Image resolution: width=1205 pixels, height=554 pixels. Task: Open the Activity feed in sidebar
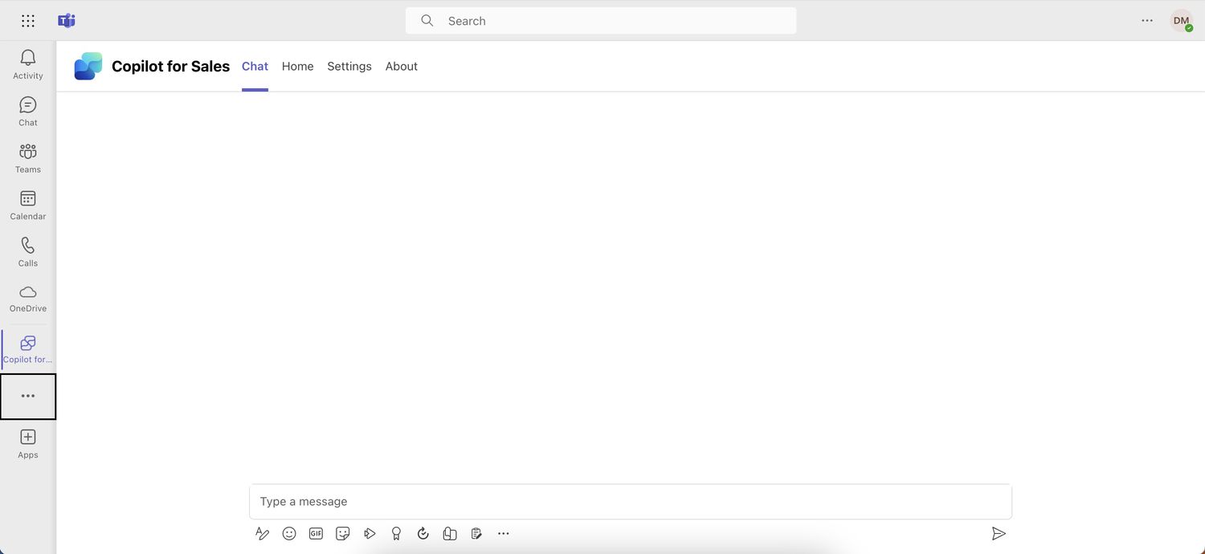[27, 64]
